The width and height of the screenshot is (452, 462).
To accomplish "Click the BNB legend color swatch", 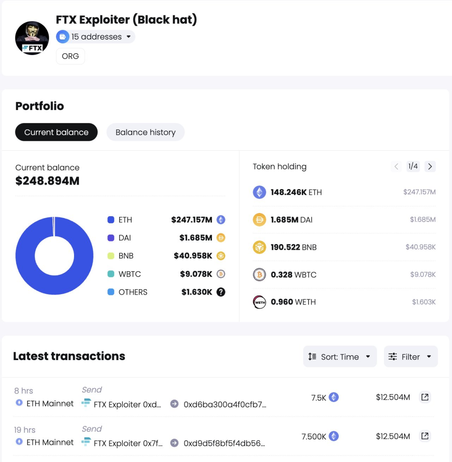I will point(111,256).
